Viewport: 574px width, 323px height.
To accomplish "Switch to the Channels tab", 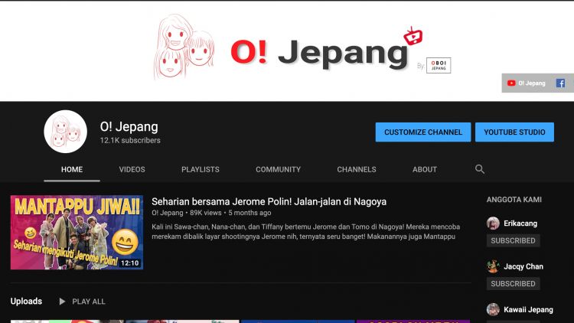I will [357, 170].
